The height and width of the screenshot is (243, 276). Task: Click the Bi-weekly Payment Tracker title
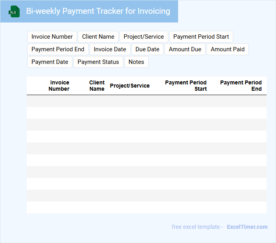[98, 11]
